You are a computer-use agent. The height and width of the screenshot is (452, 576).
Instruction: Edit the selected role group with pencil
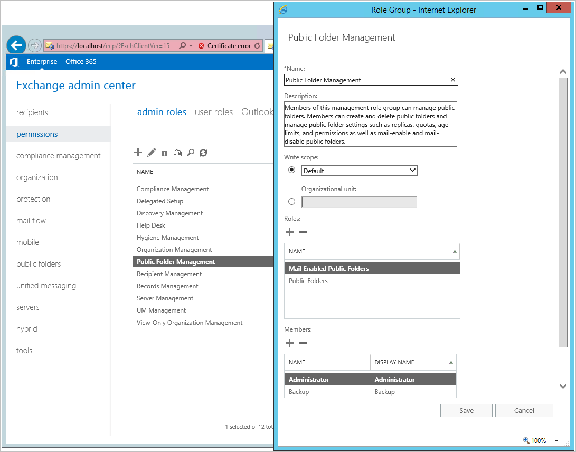pyautogui.click(x=152, y=153)
